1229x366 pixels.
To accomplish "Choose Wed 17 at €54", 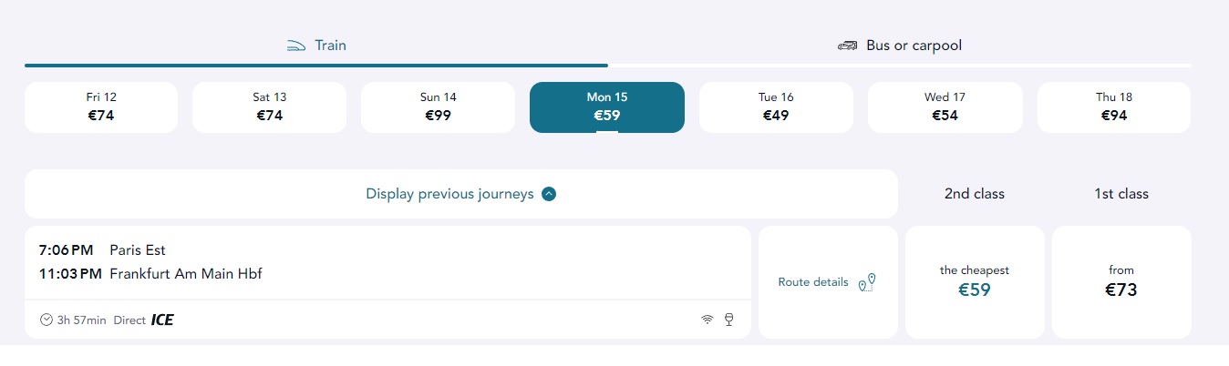I will [945, 107].
